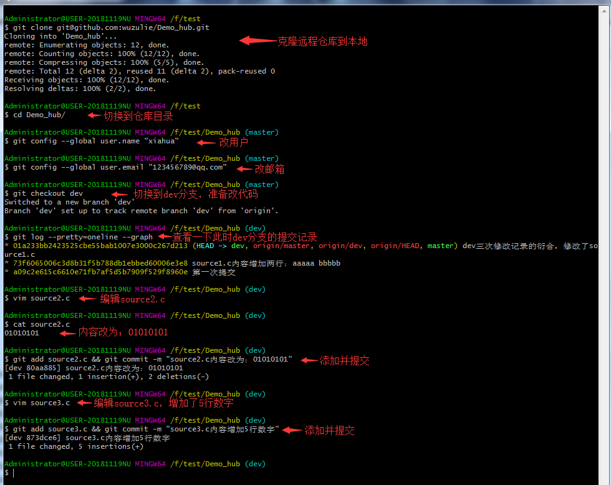Click the '01010101' output line
The image size is (611, 485).
pos(22,333)
